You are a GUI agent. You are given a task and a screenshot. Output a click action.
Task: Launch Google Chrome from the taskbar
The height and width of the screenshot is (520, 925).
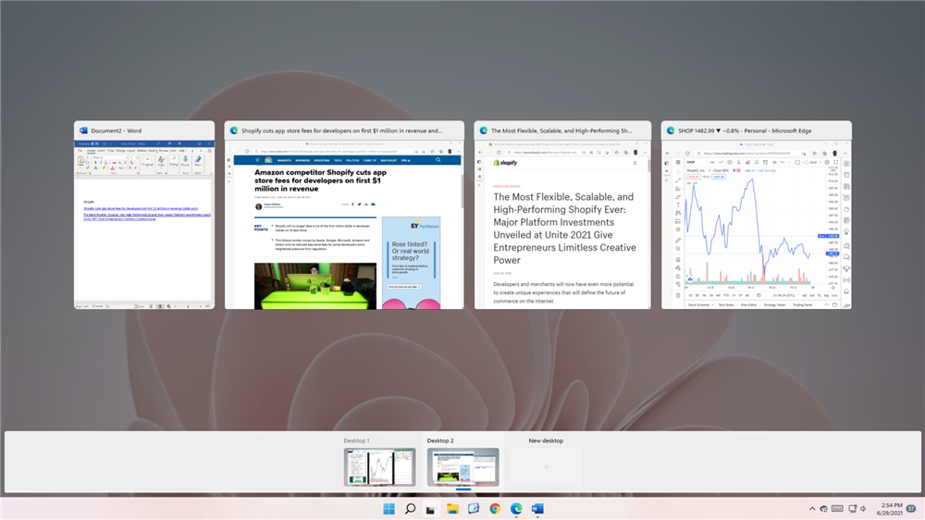[x=495, y=509]
